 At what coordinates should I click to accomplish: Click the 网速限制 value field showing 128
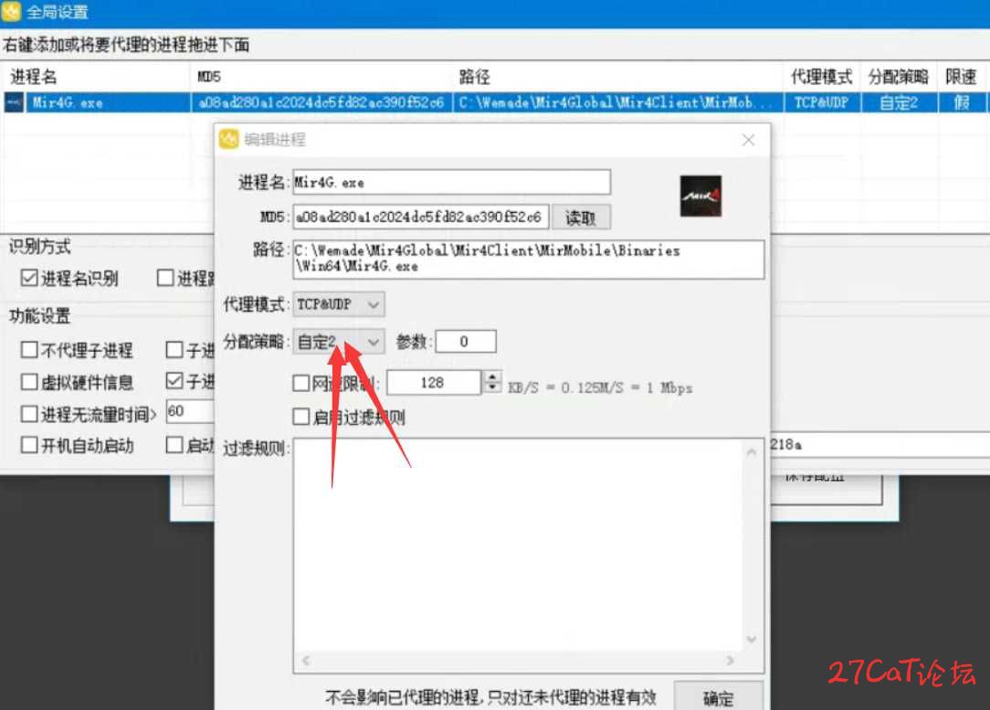(x=435, y=382)
